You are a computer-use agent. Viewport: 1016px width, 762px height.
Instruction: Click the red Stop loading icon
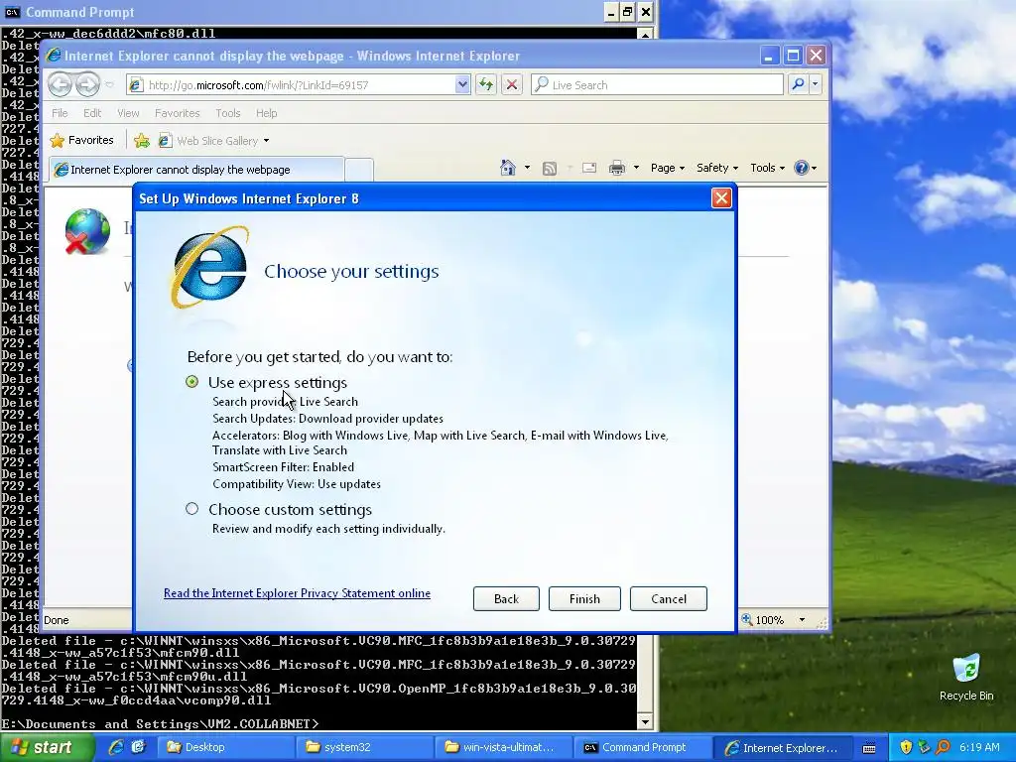click(512, 85)
